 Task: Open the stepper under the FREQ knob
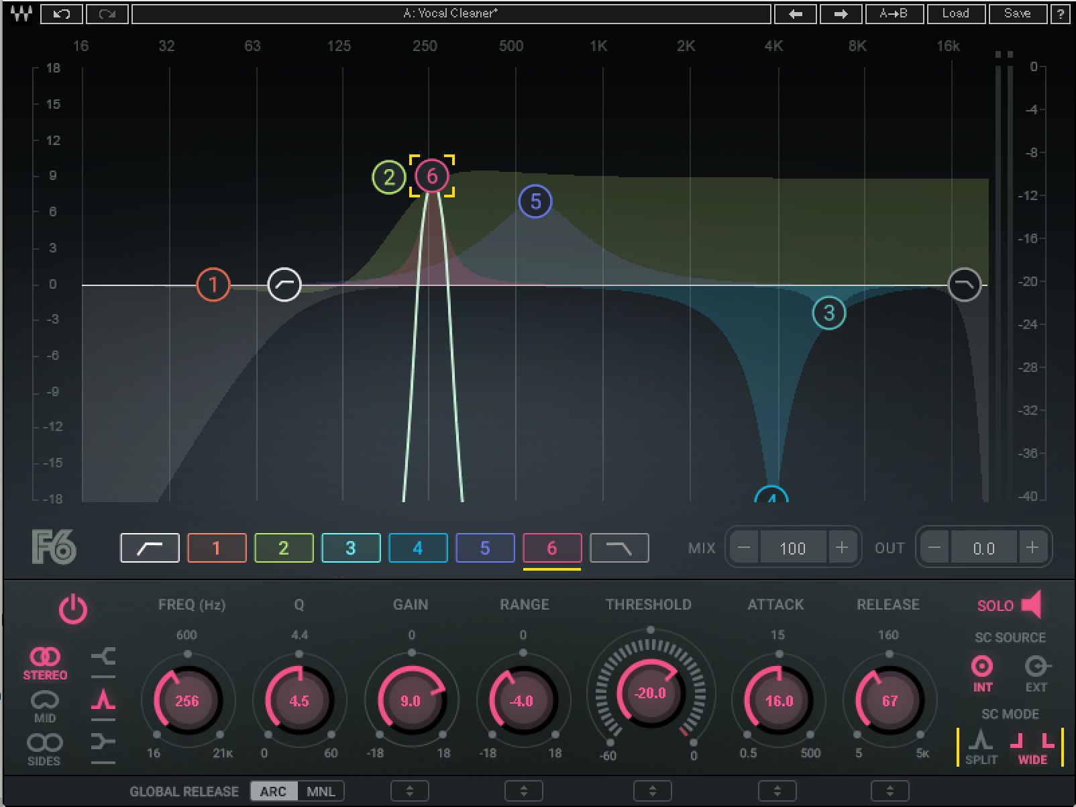click(409, 790)
